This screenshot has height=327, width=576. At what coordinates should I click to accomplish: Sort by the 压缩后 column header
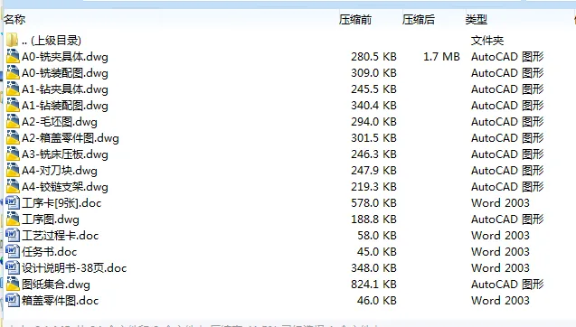click(x=419, y=19)
